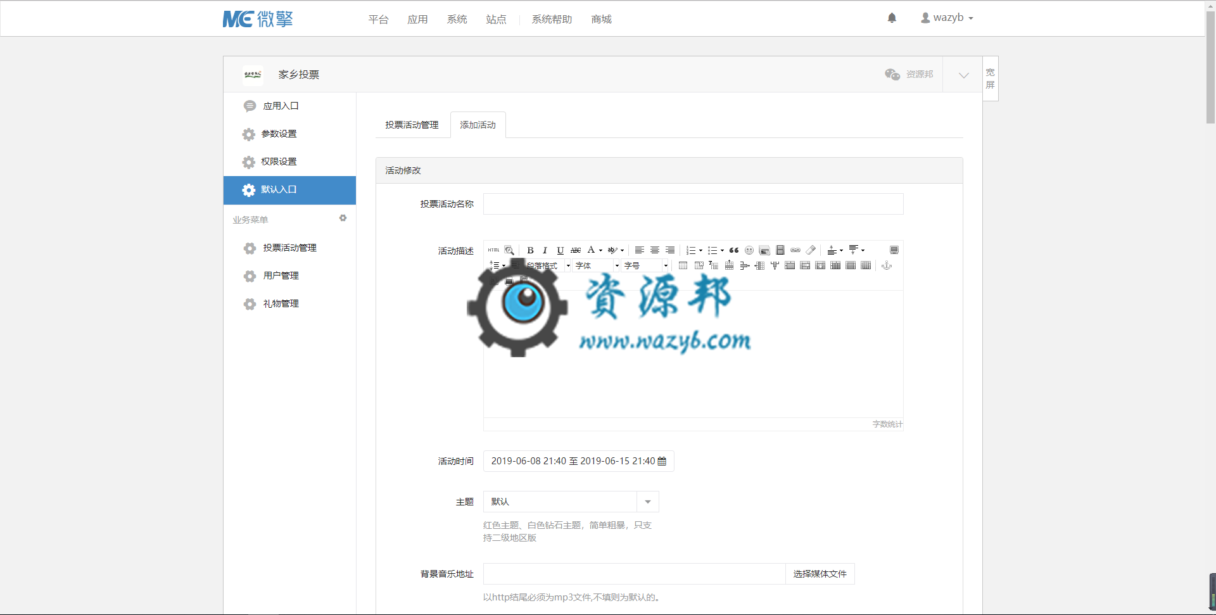
Task: Open line height dropdown
Action: tap(503, 265)
